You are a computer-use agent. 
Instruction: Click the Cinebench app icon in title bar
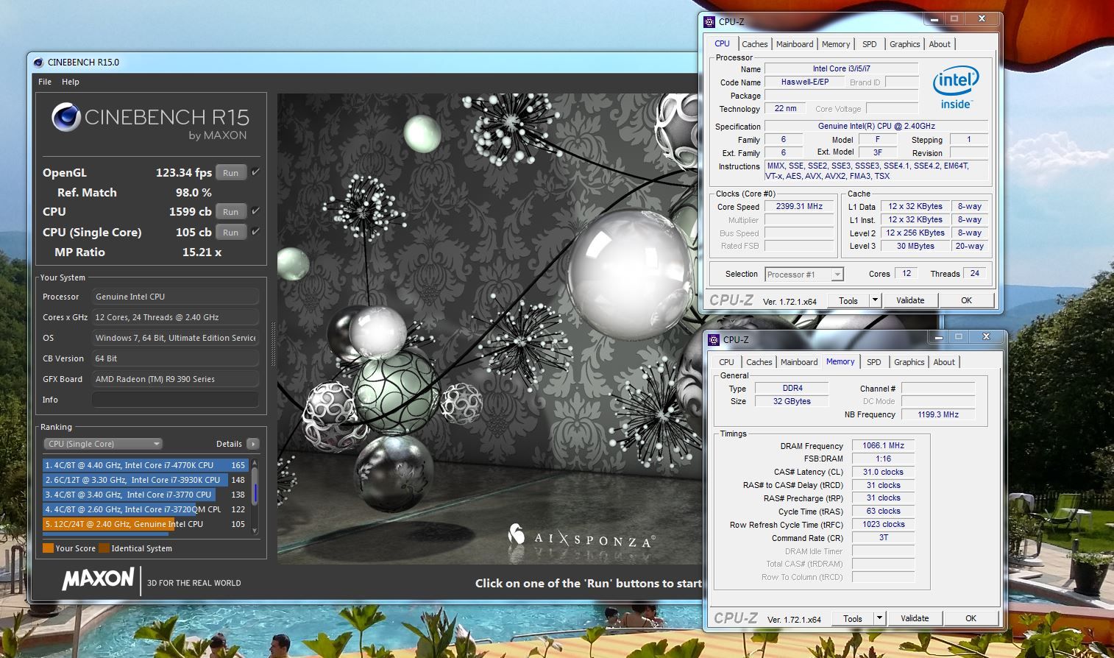[38, 63]
